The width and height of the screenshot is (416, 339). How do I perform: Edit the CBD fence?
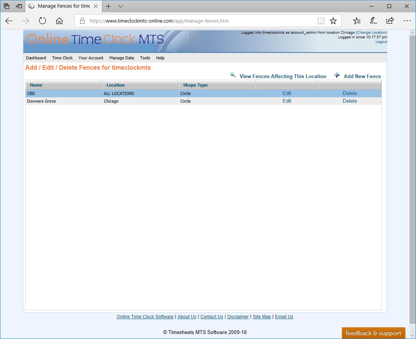tap(287, 93)
